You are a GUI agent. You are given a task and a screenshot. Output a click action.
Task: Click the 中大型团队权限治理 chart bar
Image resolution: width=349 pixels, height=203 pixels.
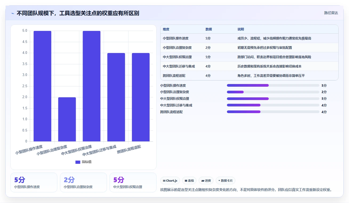[91, 86]
